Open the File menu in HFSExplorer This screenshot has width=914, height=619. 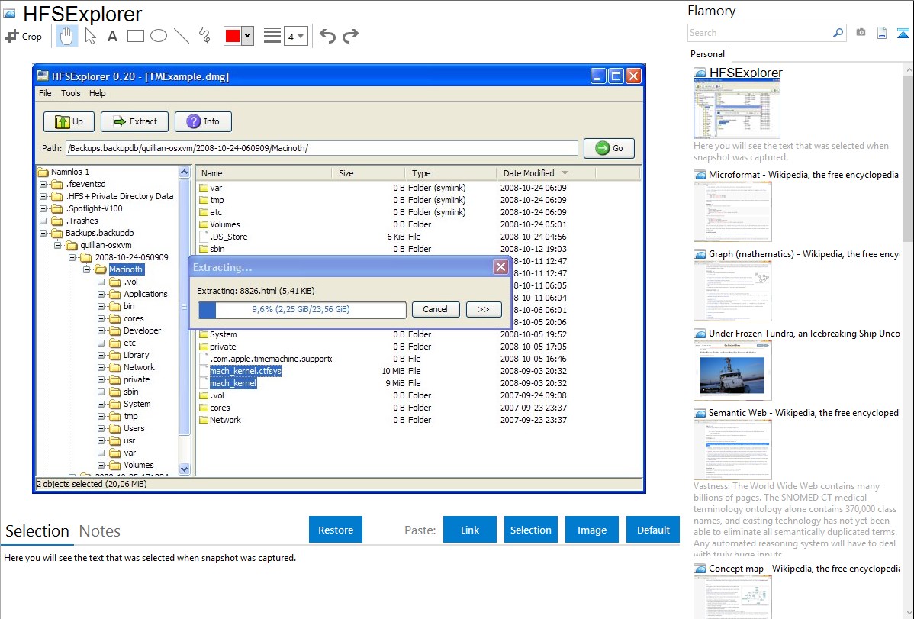(45, 93)
